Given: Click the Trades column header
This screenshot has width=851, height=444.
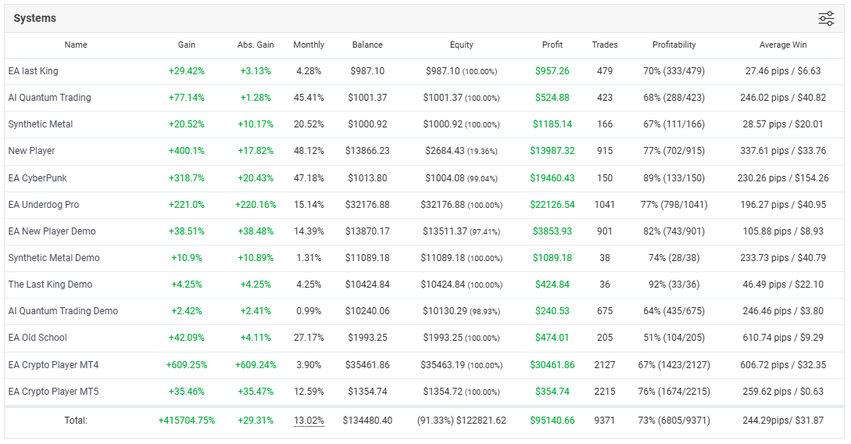Looking at the screenshot, I should [605, 45].
